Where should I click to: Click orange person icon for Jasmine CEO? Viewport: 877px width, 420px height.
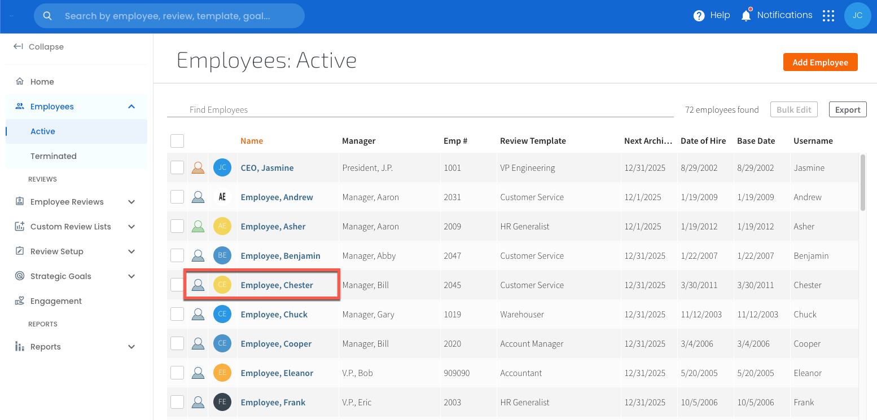[x=198, y=168]
